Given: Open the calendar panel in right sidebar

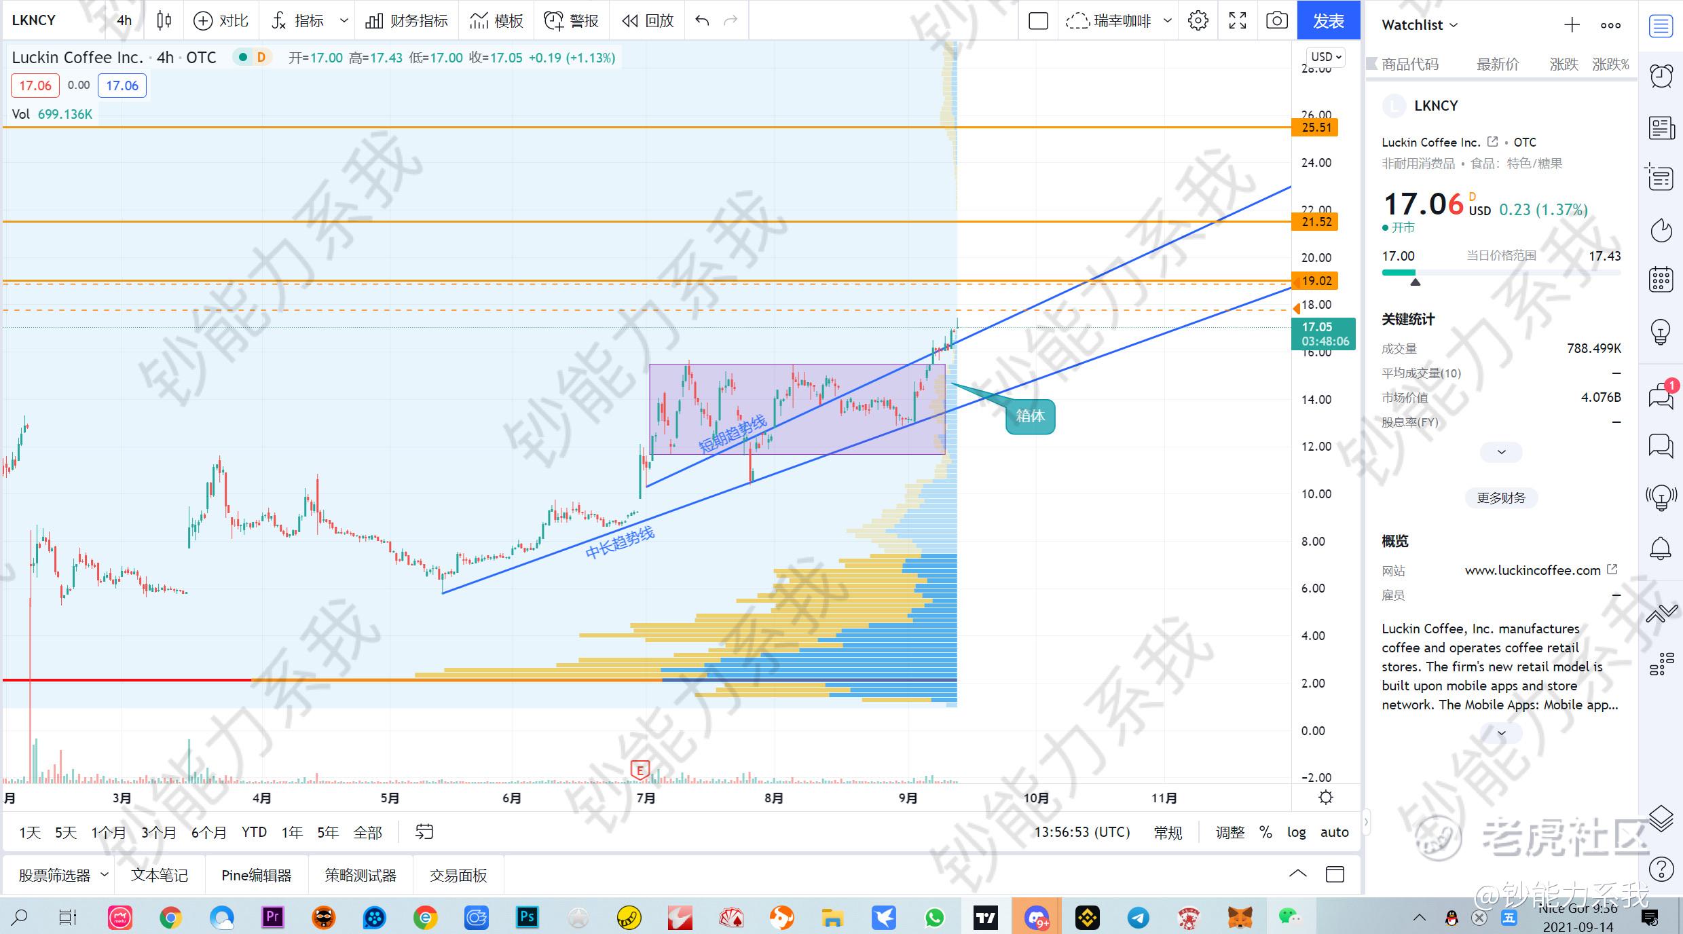Looking at the screenshot, I should tap(1661, 280).
